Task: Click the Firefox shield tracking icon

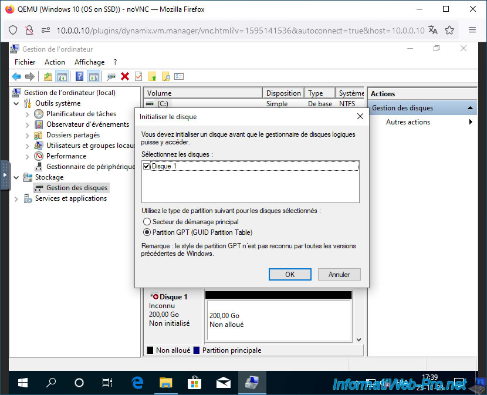Action: click(13, 30)
